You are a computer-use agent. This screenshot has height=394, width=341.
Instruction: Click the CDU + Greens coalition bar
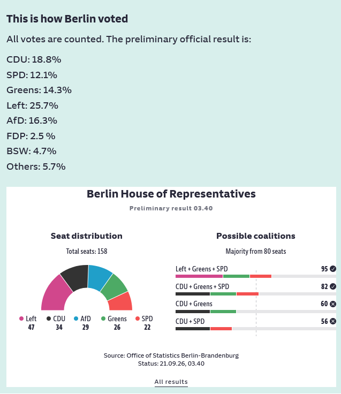pos(256,312)
